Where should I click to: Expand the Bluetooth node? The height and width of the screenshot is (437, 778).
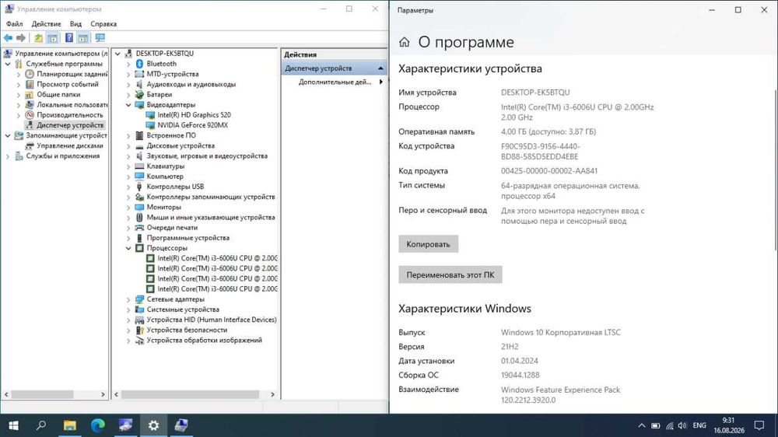pos(128,64)
